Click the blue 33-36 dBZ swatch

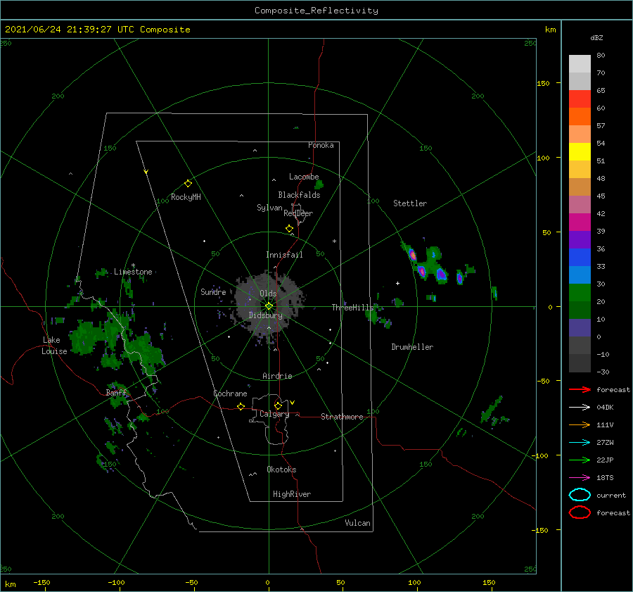(x=580, y=257)
